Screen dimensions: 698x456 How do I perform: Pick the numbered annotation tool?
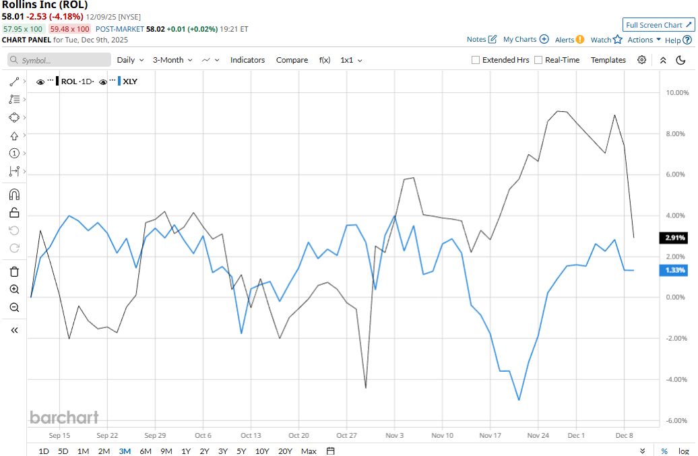coord(14,154)
